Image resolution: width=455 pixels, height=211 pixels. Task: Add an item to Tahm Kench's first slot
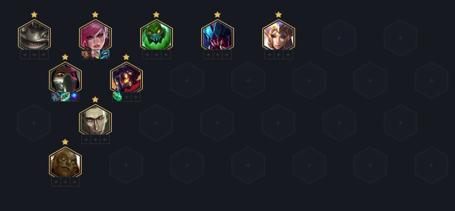tap(25, 55)
